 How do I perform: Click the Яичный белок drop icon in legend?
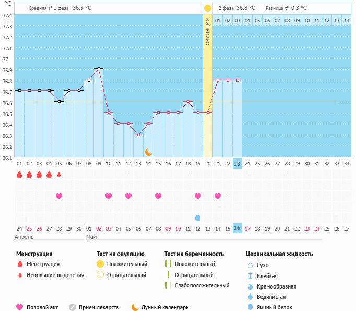[x=251, y=307]
